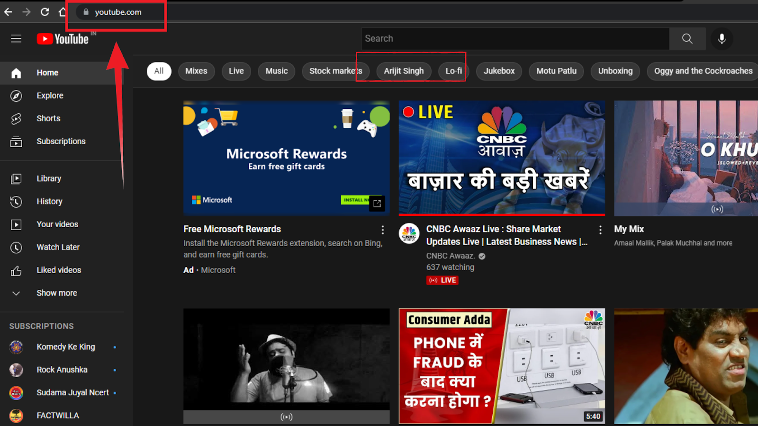This screenshot has height=426, width=758.
Task: Click the browser back arrow
Action: [x=9, y=12]
